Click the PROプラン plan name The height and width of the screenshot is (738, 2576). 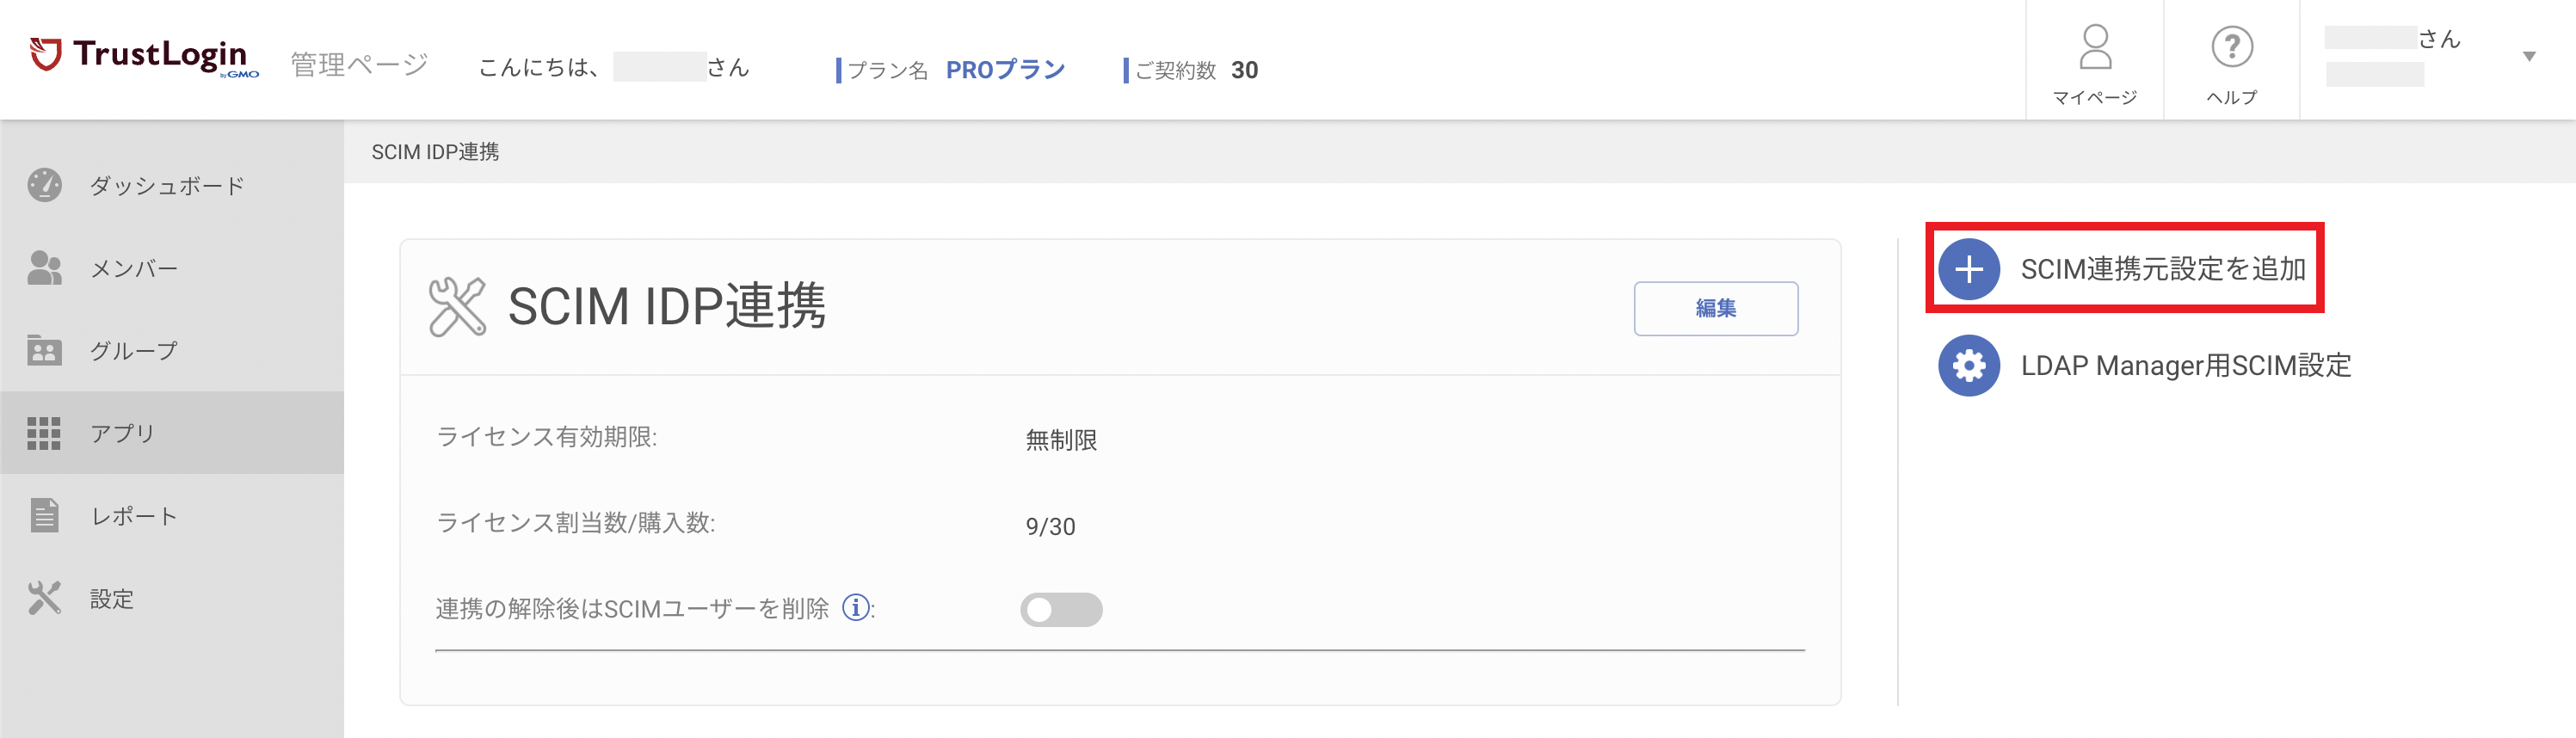click(x=1005, y=69)
